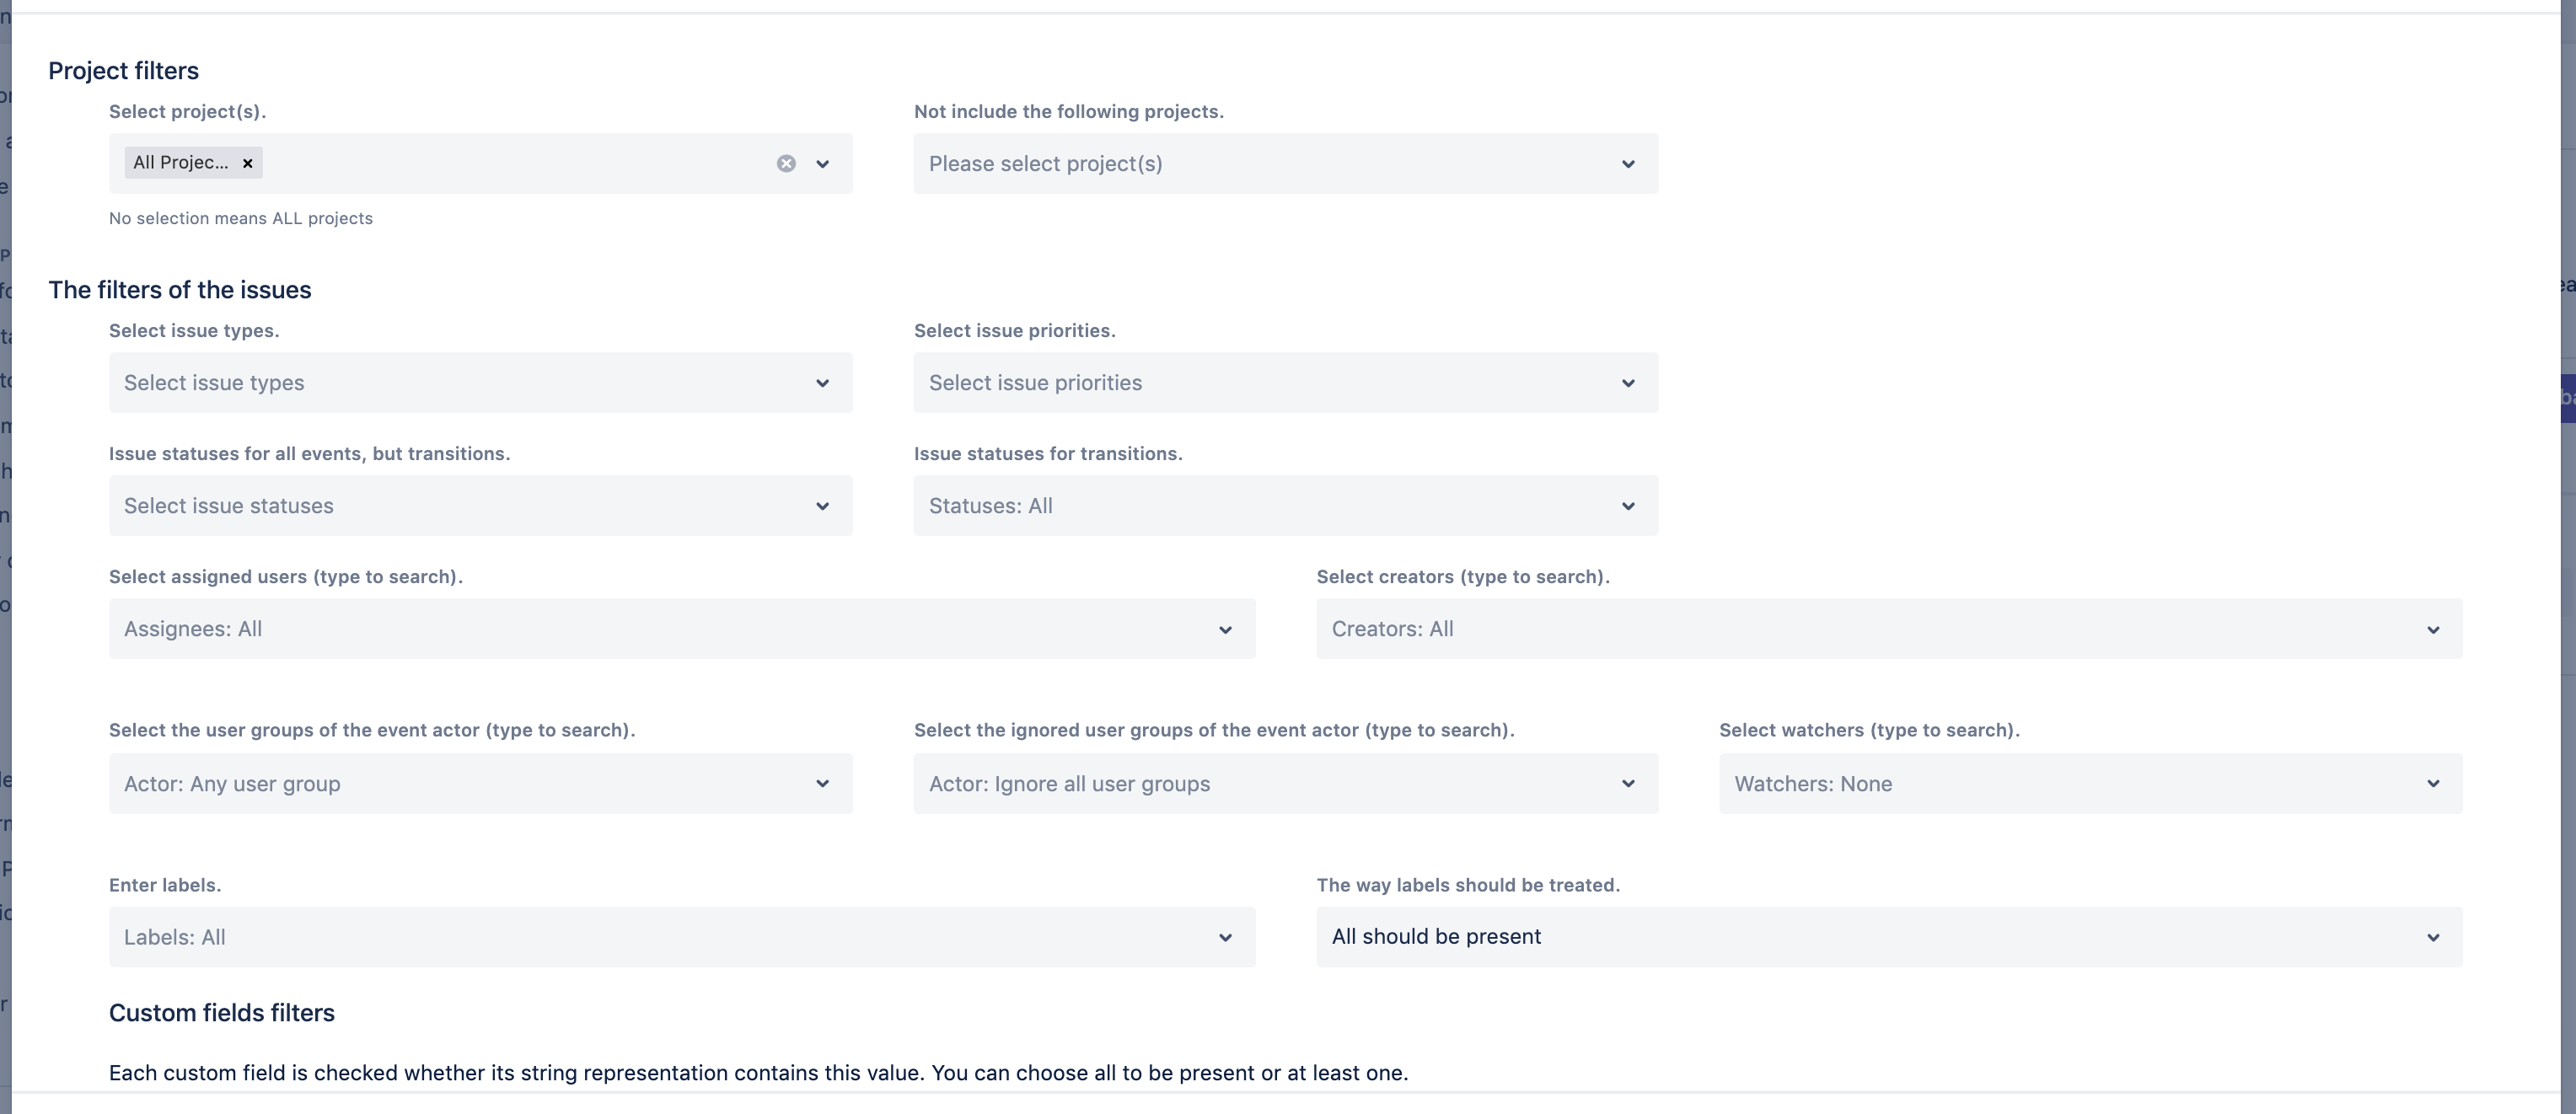This screenshot has width=2576, height=1114.
Task: Open Actor: Any user group dropdown
Action: 480,783
